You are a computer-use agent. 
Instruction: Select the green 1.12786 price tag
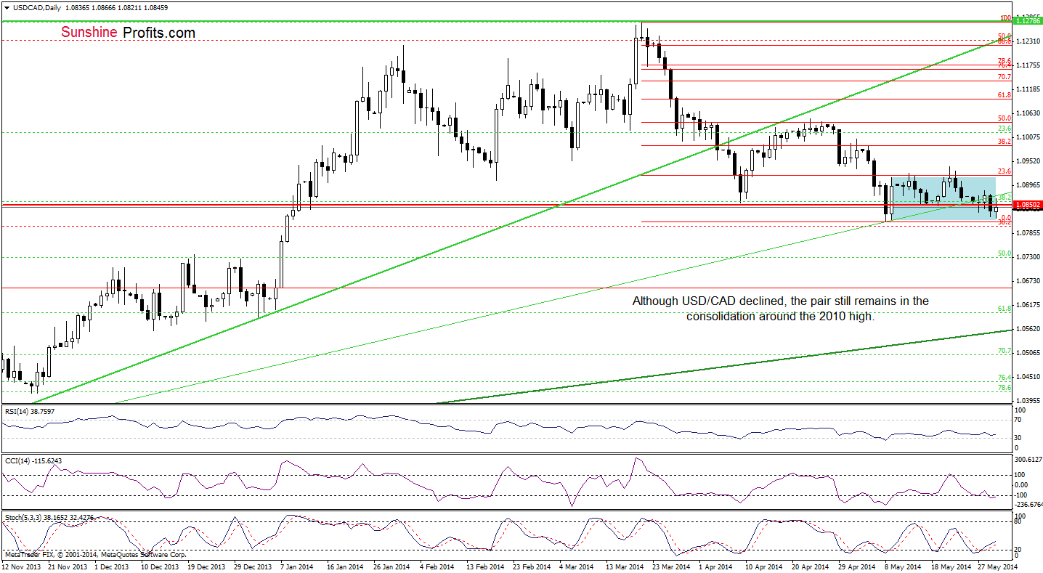[1028, 21]
